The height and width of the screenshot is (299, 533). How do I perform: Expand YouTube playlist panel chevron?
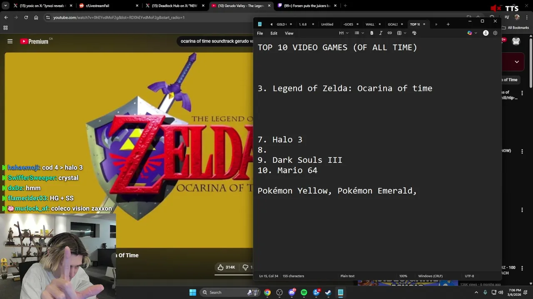tap(517, 62)
